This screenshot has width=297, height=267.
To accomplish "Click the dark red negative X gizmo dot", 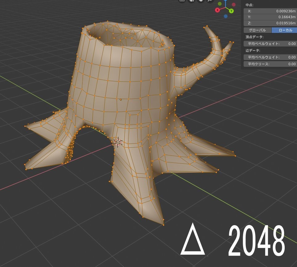I will 234,5.
